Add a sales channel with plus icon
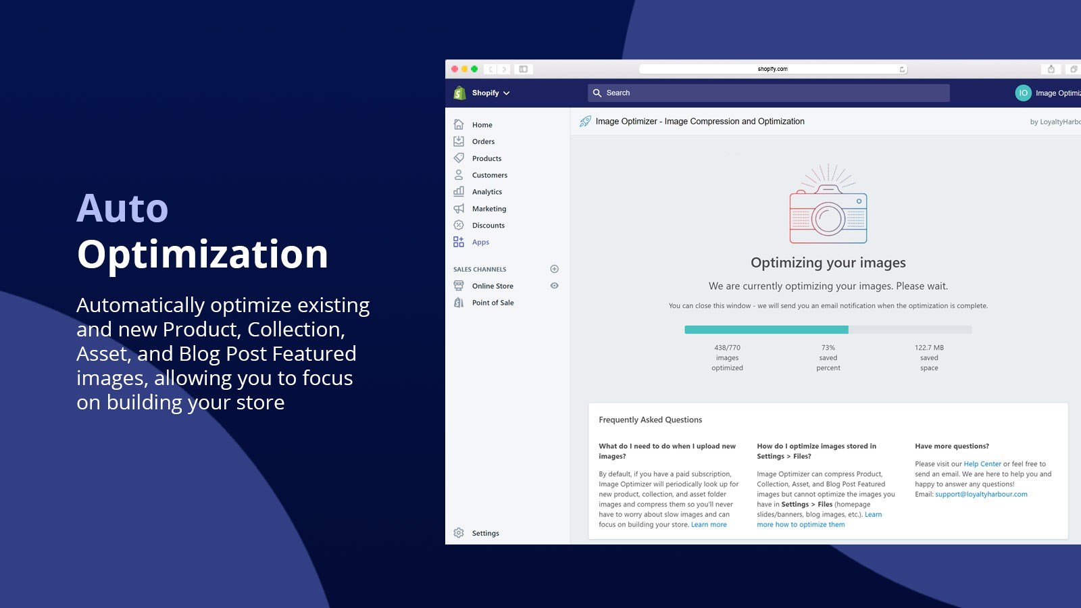The height and width of the screenshot is (608, 1081). point(555,269)
